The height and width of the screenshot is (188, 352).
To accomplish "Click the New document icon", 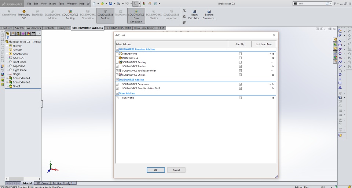I will pos(94,4).
